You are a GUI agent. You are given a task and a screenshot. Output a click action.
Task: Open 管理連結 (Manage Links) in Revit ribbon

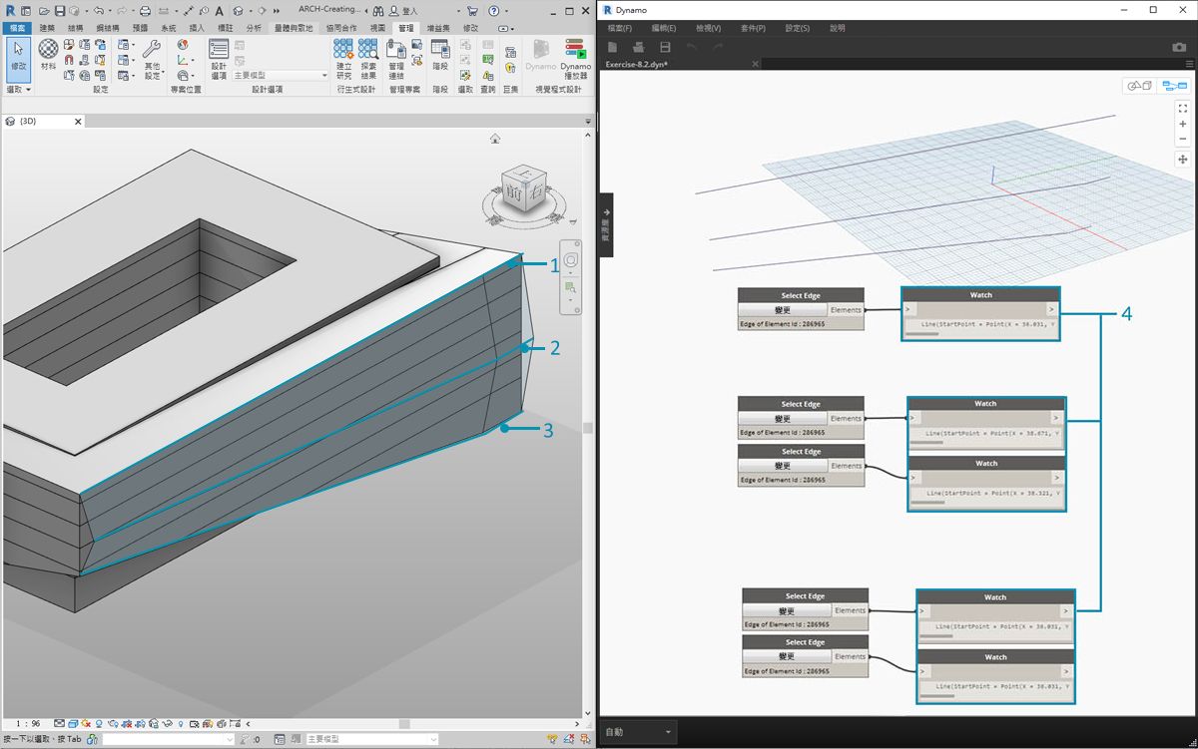(396, 60)
